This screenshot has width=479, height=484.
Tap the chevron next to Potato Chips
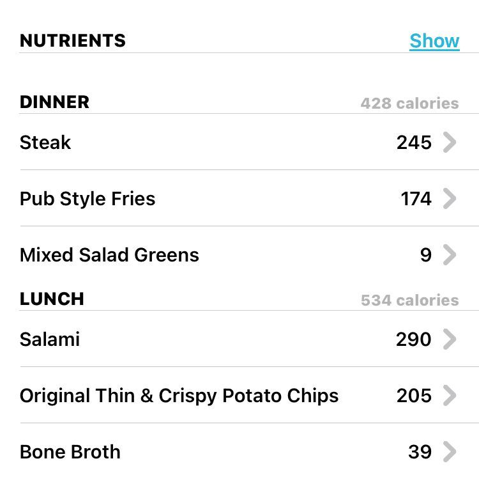click(450, 395)
